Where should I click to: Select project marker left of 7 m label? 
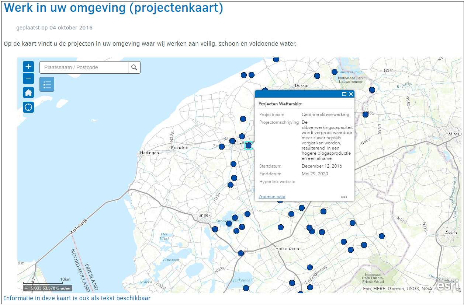point(222,147)
